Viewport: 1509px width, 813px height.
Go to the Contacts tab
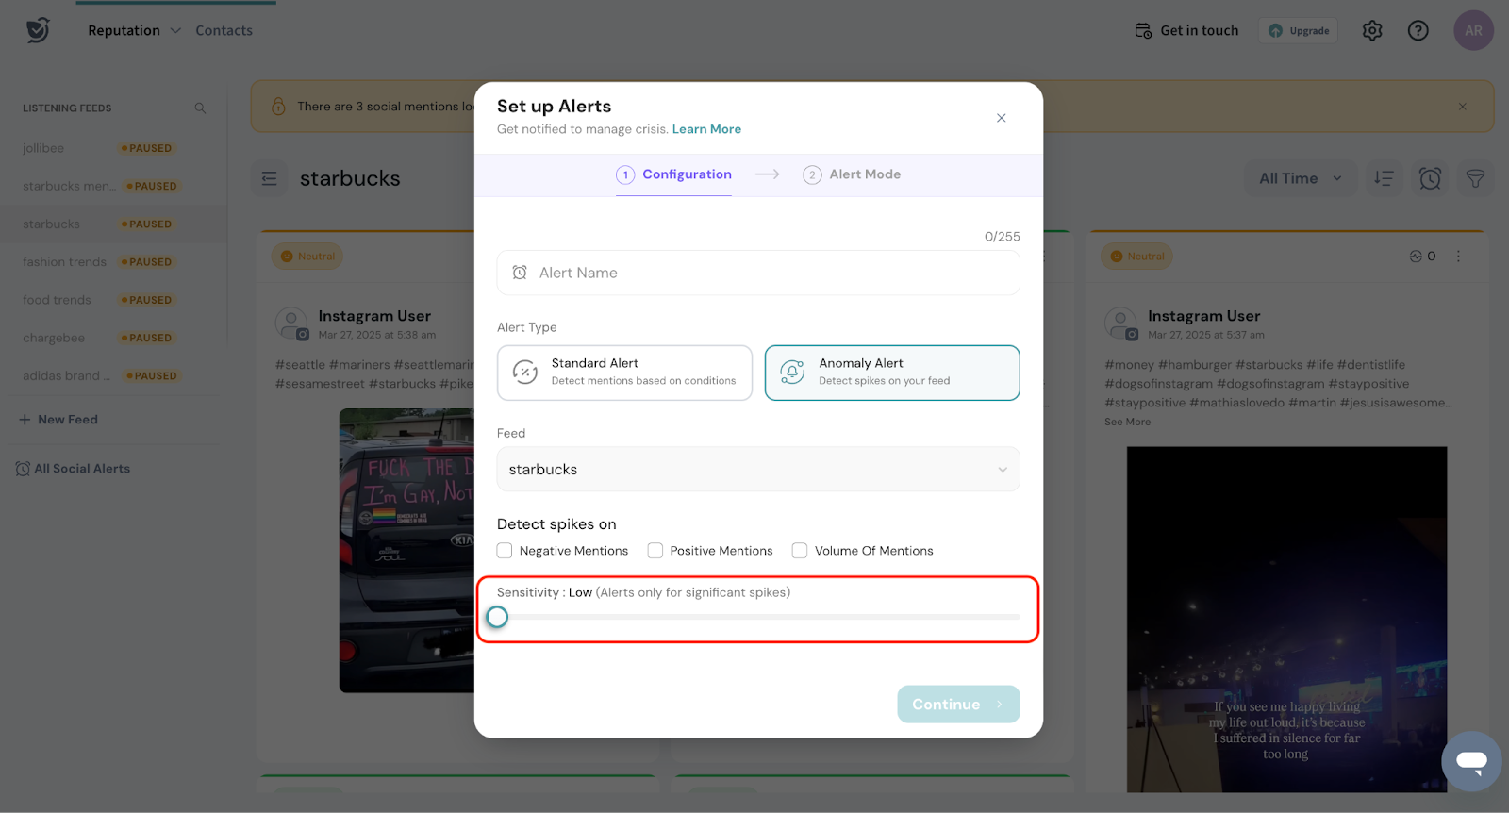click(224, 31)
